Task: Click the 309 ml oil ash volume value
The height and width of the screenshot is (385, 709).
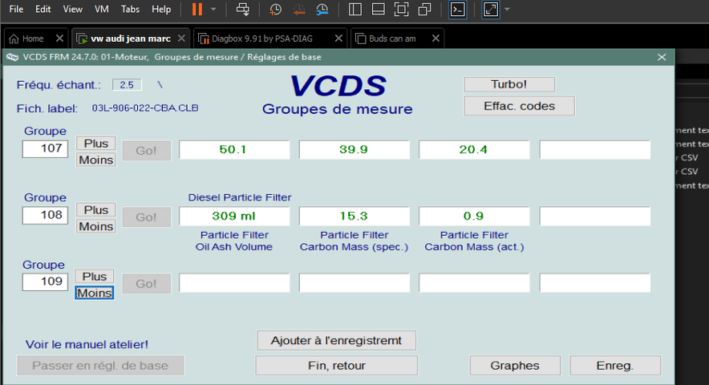Action: pyautogui.click(x=234, y=217)
